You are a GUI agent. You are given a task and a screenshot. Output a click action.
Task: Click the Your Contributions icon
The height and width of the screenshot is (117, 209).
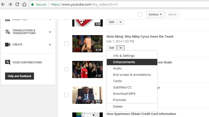[x=8, y=62]
